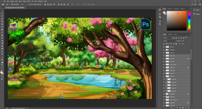Open the layer filter Kind dropdown
Image resolution: width=202 pixels, height=109 pixels.
(167, 38)
